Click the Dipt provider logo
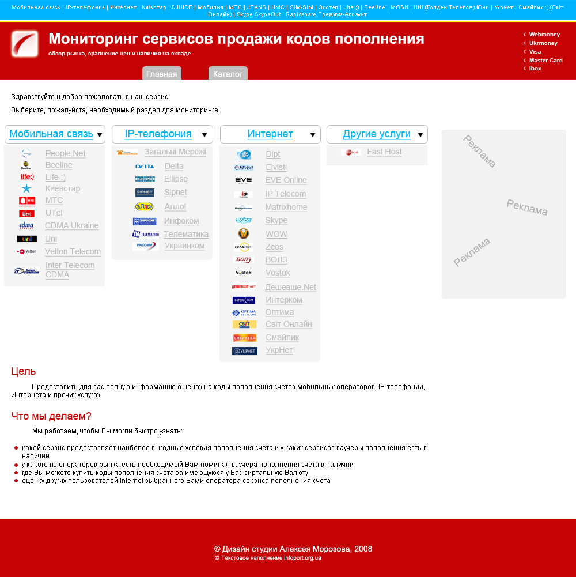This screenshot has width=576, height=577. 244,154
